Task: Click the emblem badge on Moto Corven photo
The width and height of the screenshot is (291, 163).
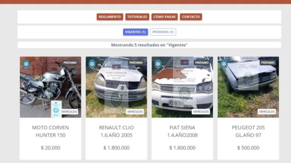Action: (x=26, y=64)
